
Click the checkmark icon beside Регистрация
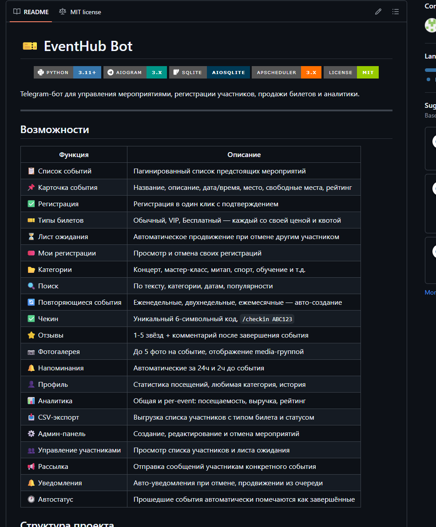tap(31, 204)
